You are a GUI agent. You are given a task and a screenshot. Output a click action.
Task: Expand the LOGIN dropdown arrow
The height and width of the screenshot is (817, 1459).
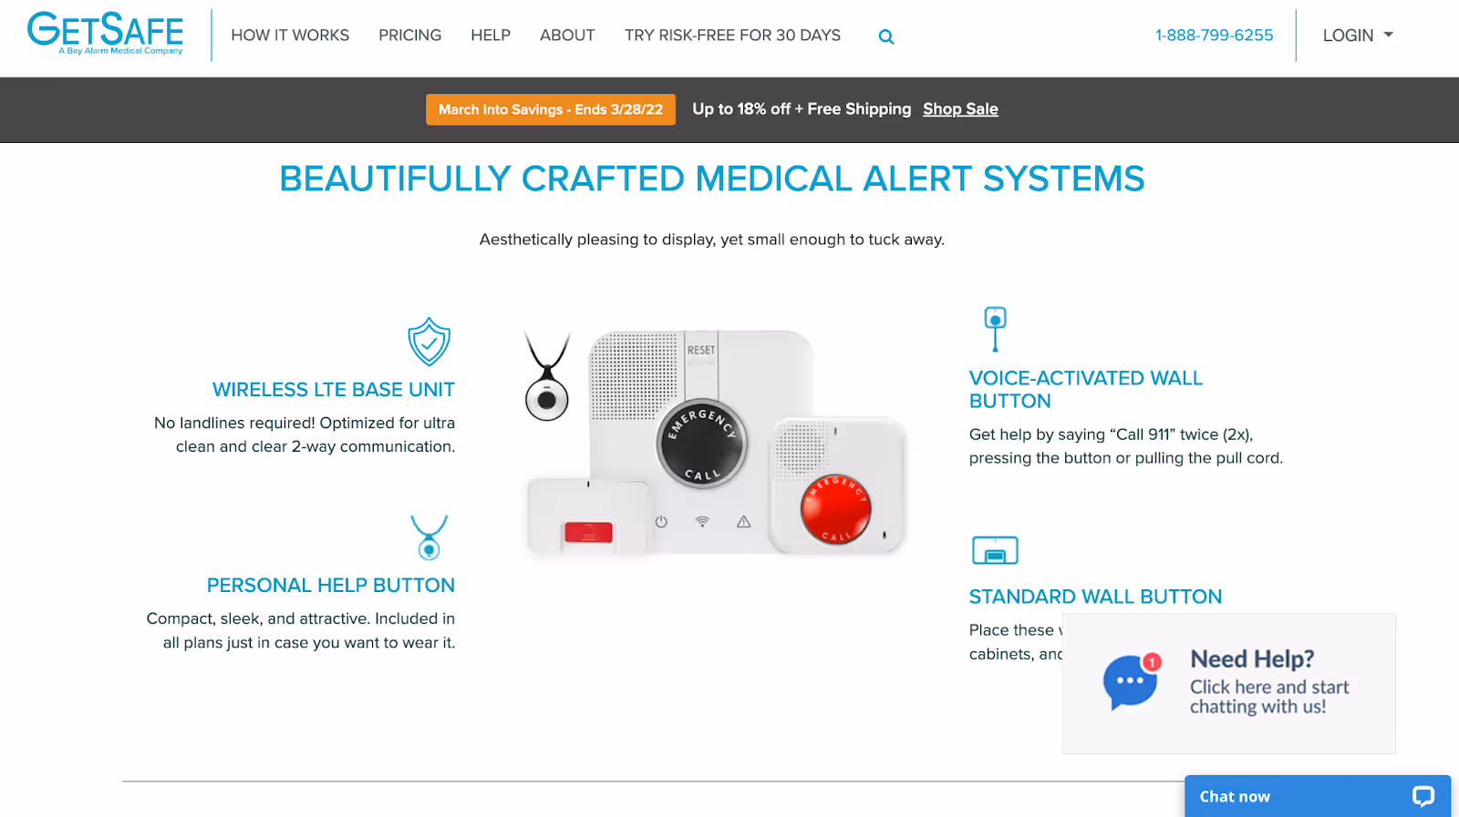coord(1388,35)
